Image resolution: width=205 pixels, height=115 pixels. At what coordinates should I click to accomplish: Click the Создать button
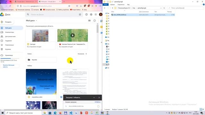tap(7, 22)
